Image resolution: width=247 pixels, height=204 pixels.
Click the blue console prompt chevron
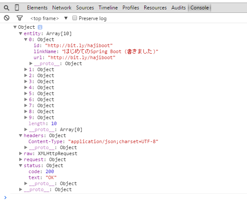[6, 198]
